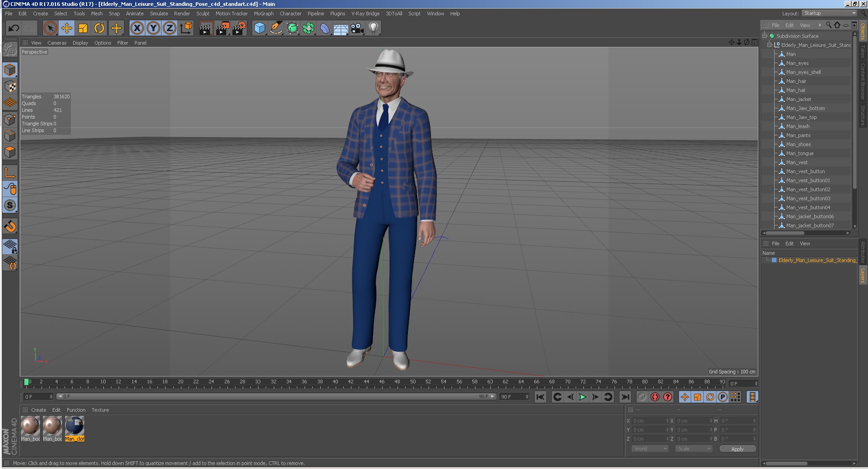The image size is (868, 469).
Task: Click the timeline range slider bar
Action: pos(277,397)
